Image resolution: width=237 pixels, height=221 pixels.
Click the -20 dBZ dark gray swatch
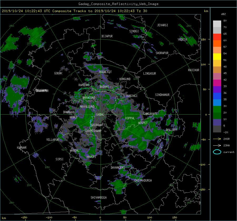pos(217,129)
